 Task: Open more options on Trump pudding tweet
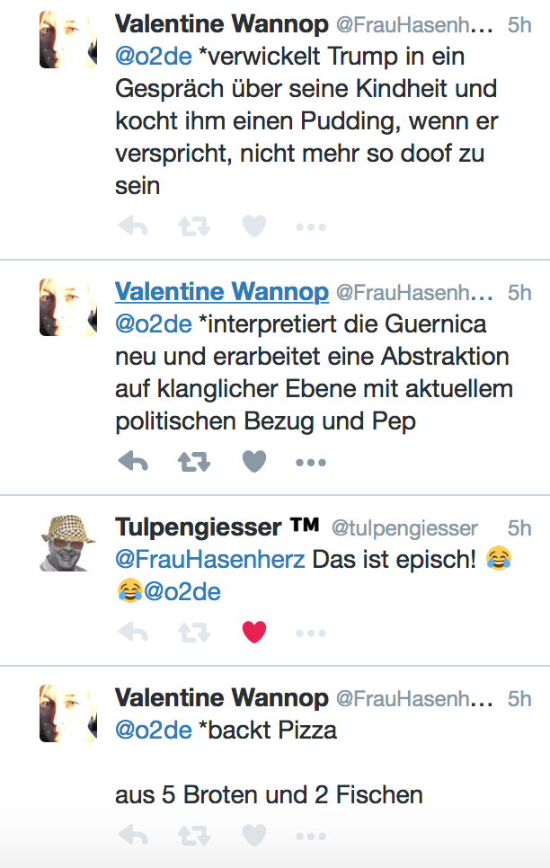click(311, 226)
